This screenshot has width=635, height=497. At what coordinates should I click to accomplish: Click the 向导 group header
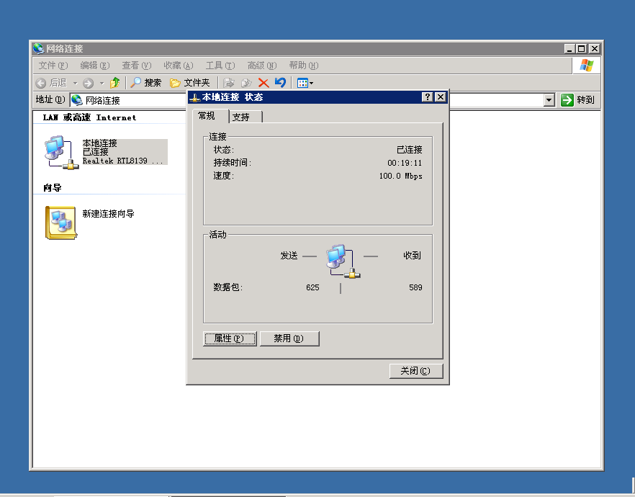coord(53,187)
